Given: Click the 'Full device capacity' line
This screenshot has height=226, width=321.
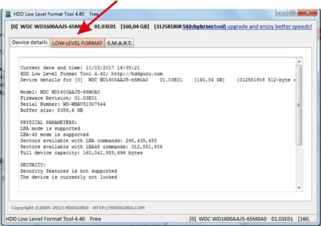Looking at the screenshot, I should 81,153.
